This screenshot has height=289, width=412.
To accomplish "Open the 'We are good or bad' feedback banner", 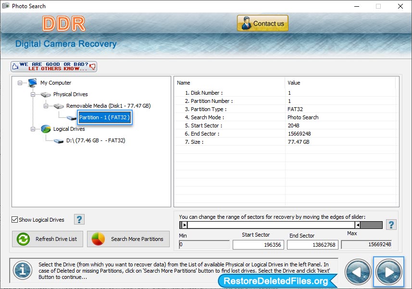I will pos(54,66).
